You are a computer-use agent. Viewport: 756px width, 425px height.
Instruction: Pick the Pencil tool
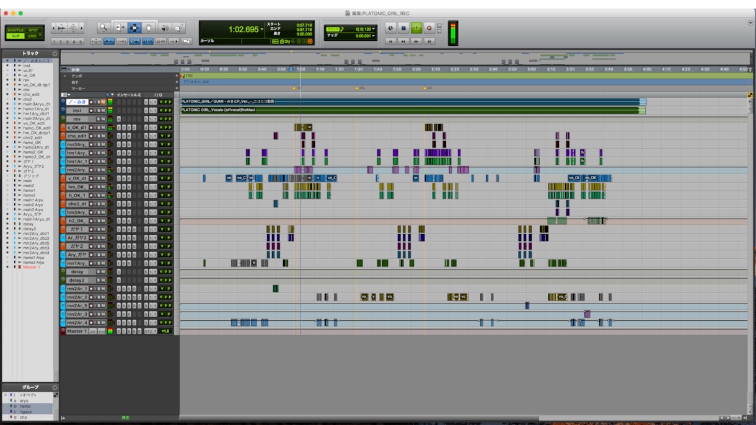pos(179,28)
